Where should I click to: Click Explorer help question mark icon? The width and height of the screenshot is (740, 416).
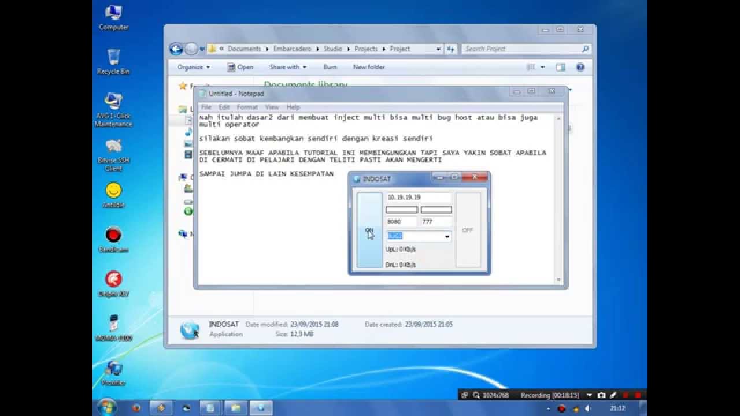580,67
